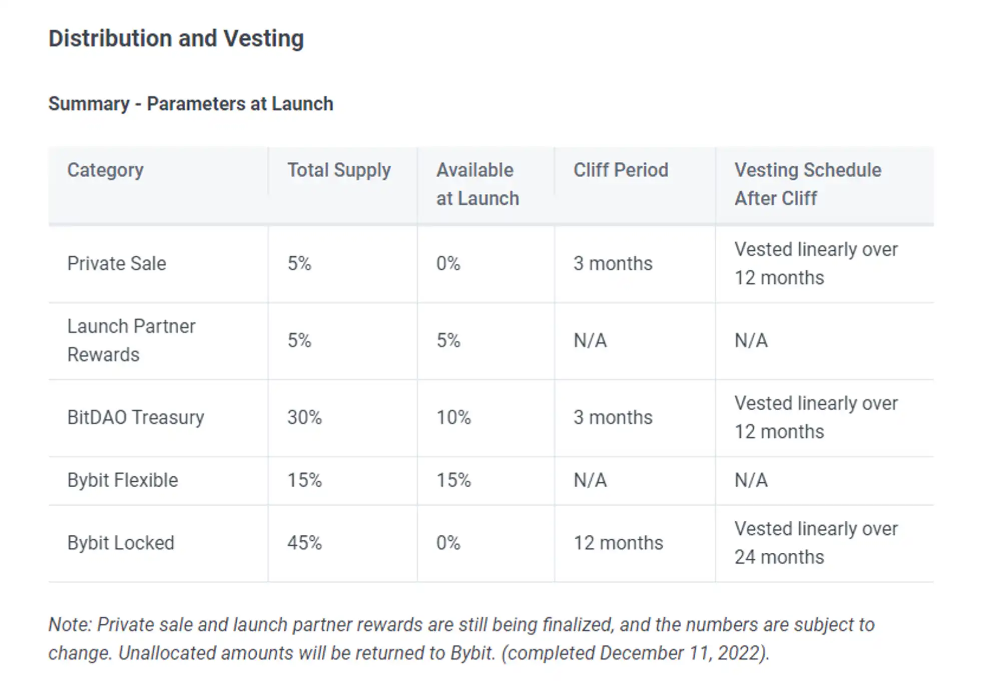Viewport: 1001px width, 695px height.
Task: Click the vested linearly over 24 months cell
Action: [816, 543]
